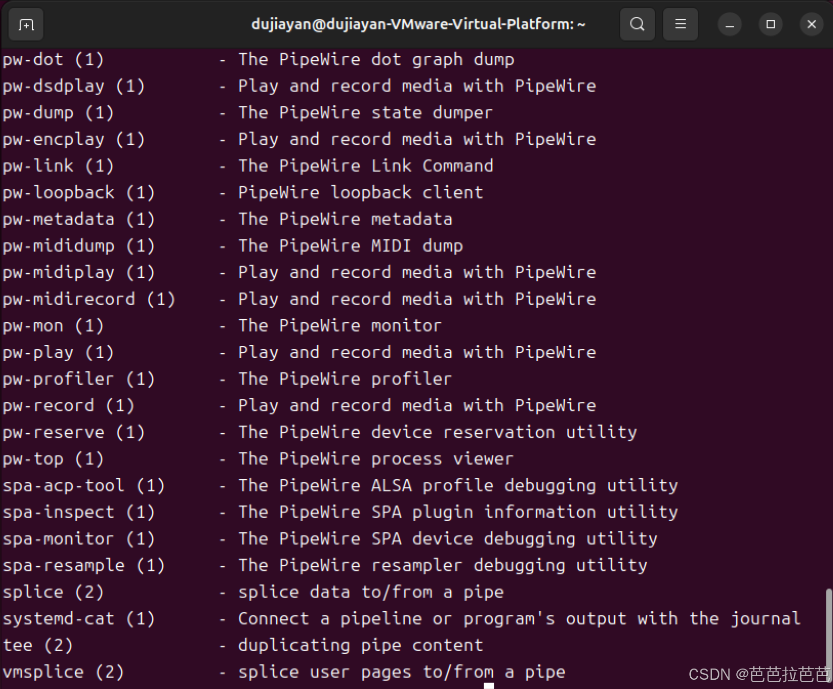
Task: Click the 'systemd-cat (1)' entry
Action: (x=79, y=619)
